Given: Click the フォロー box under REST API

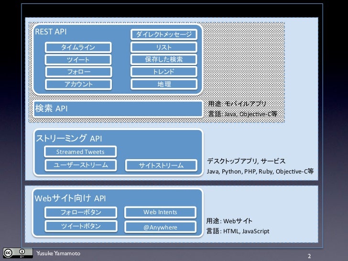Looking at the screenshot, I should (78, 72).
